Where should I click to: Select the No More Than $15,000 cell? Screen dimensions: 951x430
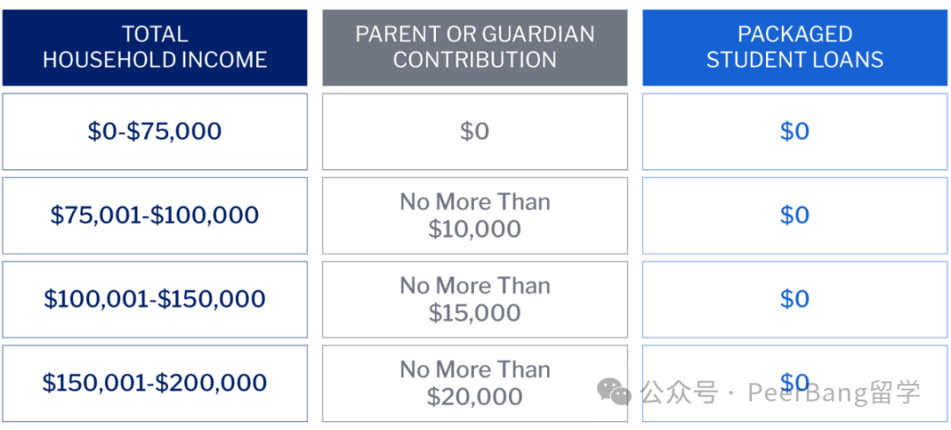475,299
